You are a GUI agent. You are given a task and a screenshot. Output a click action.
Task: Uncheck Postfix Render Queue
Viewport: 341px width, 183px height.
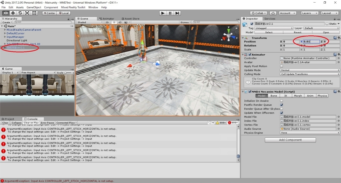point(281,105)
